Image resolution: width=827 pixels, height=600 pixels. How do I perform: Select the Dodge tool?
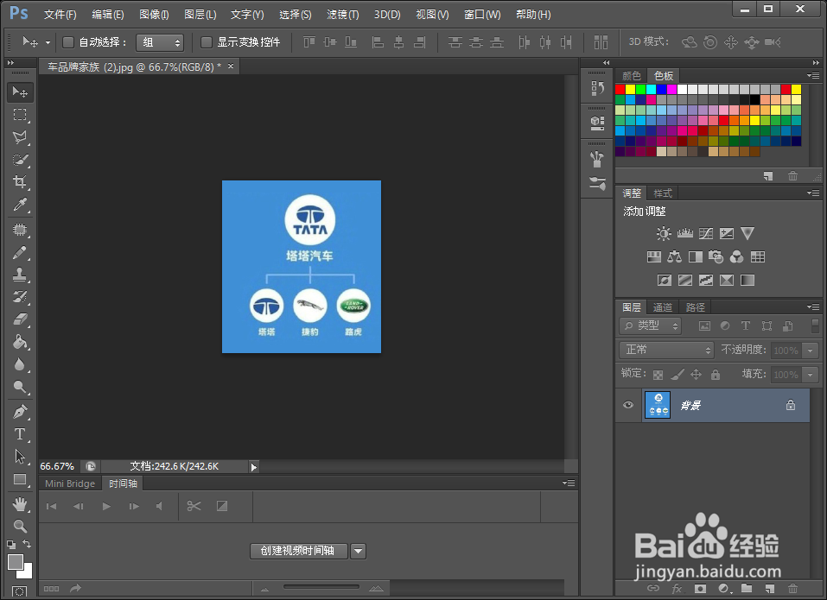pyautogui.click(x=20, y=387)
